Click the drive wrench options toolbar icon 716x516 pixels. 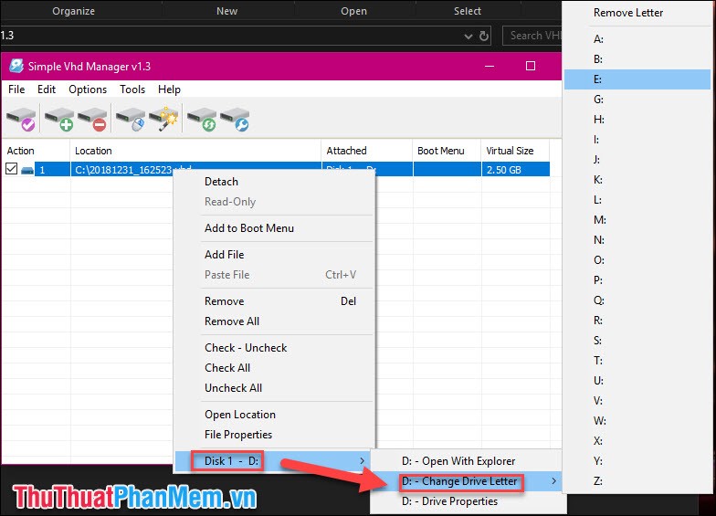click(x=235, y=119)
